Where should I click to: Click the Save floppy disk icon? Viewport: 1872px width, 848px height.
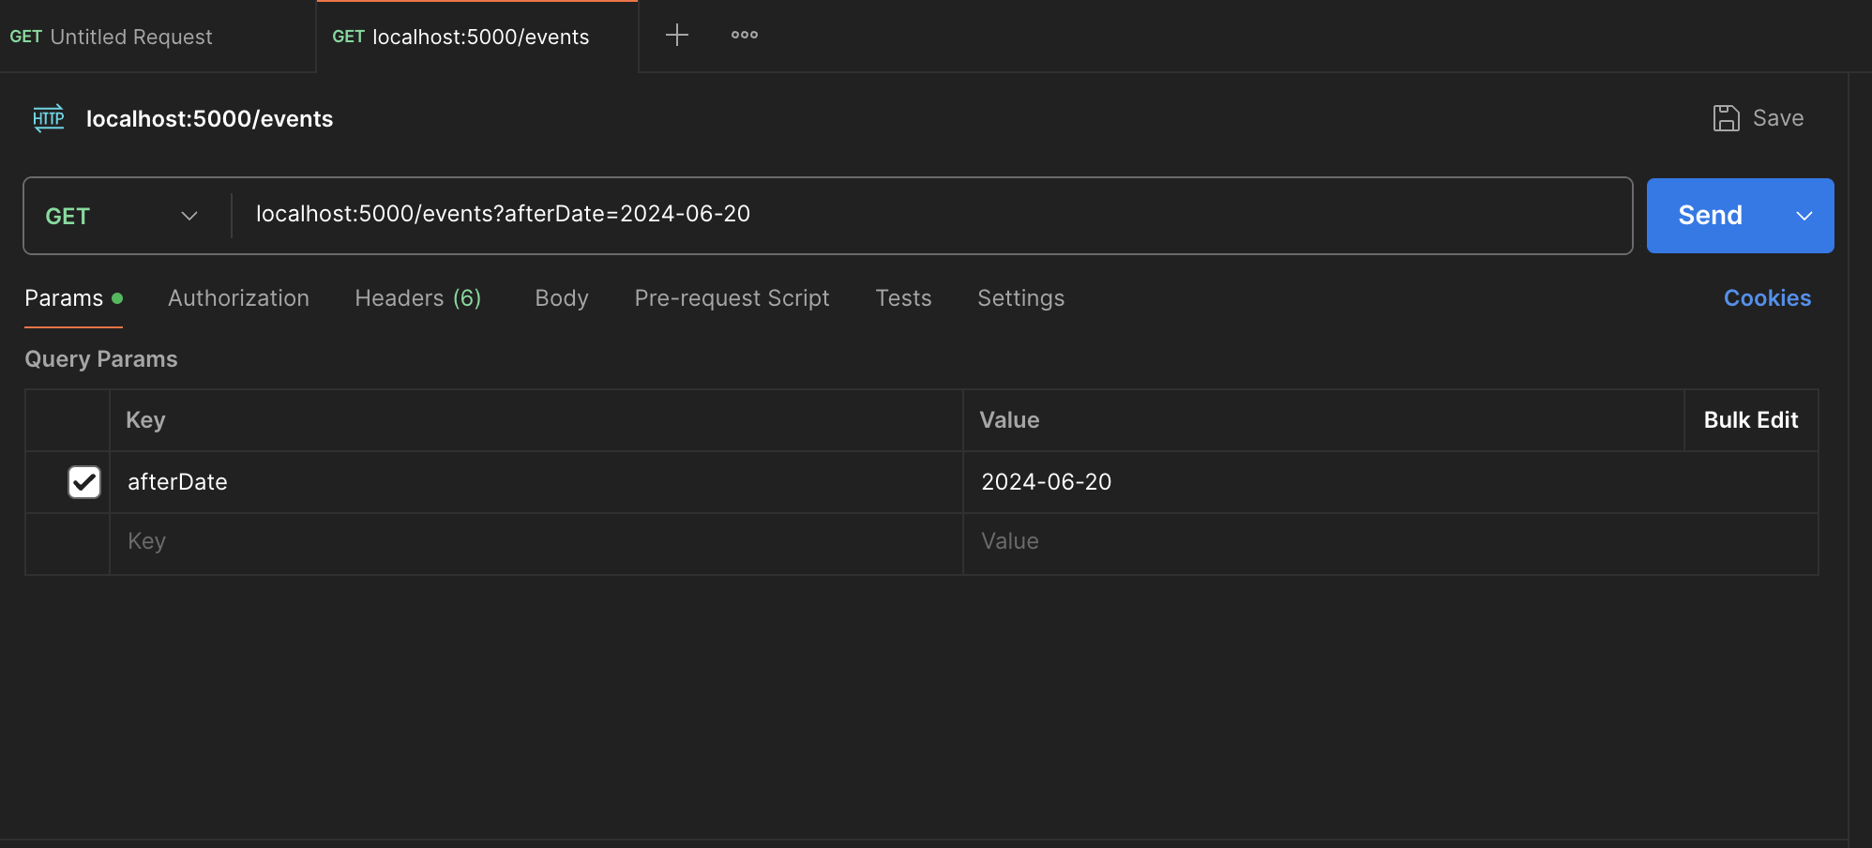pyautogui.click(x=1726, y=118)
